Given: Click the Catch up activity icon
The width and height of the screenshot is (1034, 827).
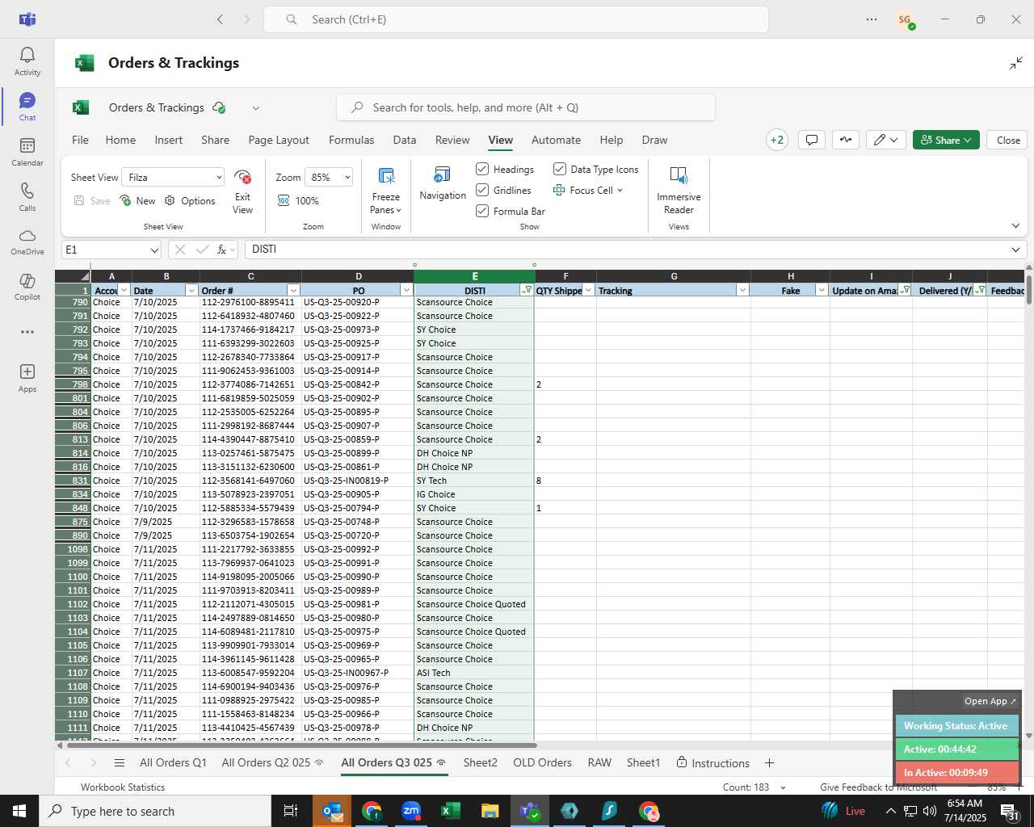Looking at the screenshot, I should point(846,140).
